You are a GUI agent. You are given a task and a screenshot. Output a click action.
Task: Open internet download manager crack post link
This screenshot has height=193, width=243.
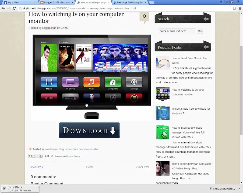[x=188, y=132]
